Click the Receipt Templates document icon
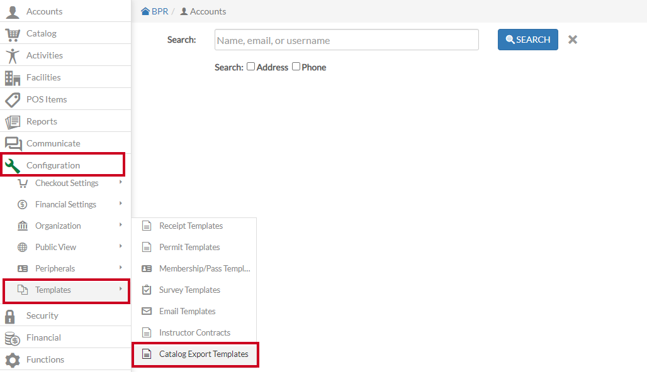This screenshot has width=647, height=372. click(147, 226)
